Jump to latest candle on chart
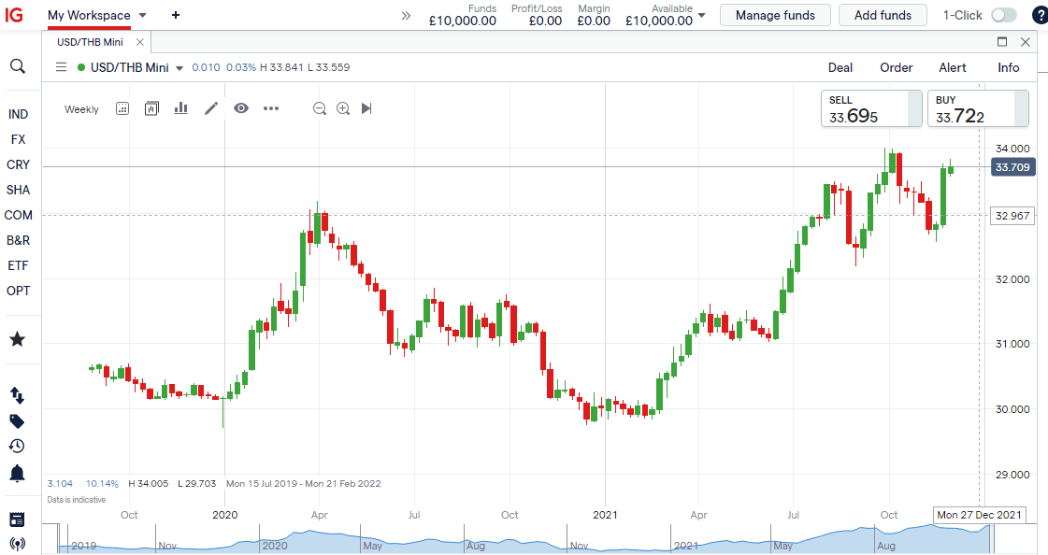 point(366,108)
